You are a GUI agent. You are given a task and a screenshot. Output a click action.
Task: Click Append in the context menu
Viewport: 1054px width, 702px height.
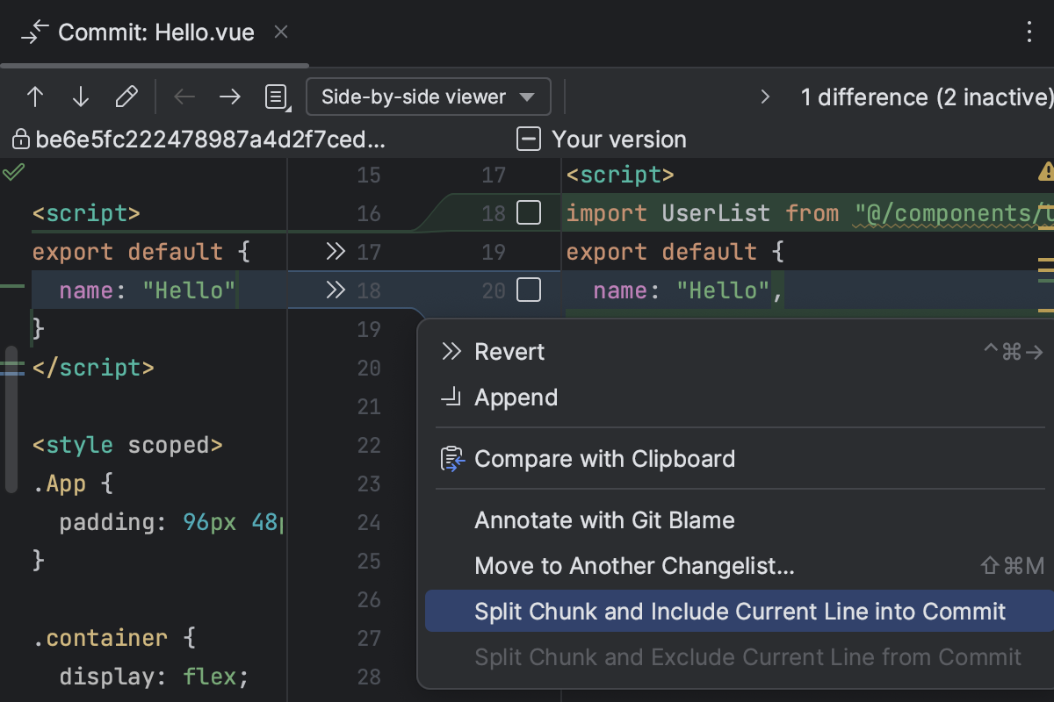click(x=516, y=397)
